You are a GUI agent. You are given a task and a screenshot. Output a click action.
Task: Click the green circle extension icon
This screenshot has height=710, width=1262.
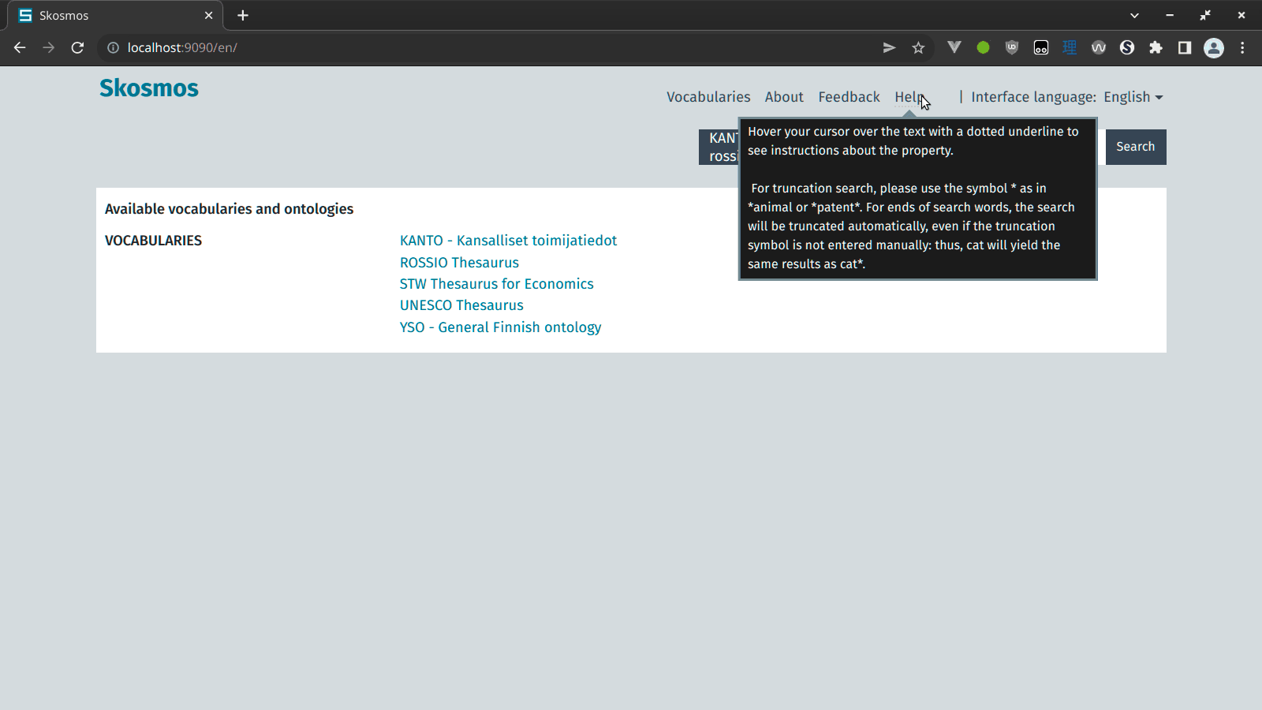983,47
